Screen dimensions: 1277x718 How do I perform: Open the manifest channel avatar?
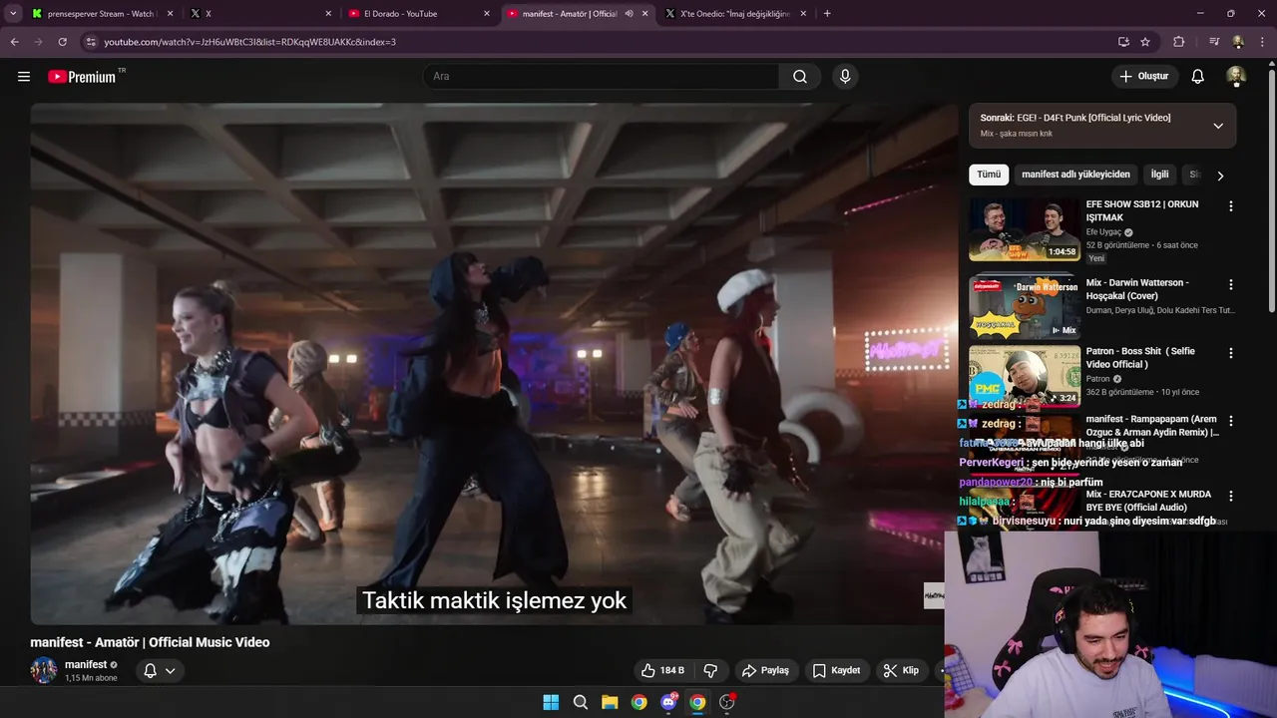click(x=44, y=670)
